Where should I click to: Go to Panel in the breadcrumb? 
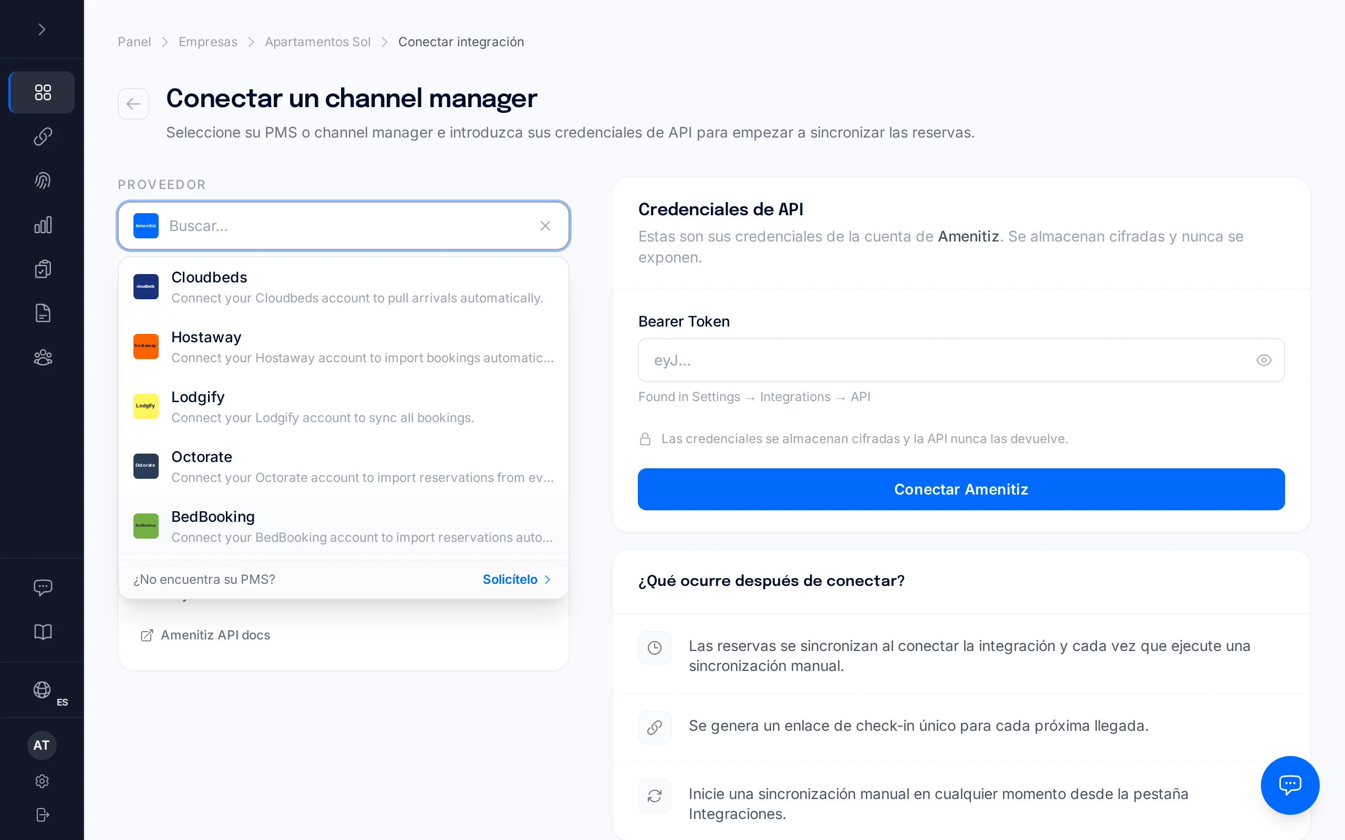pos(134,41)
